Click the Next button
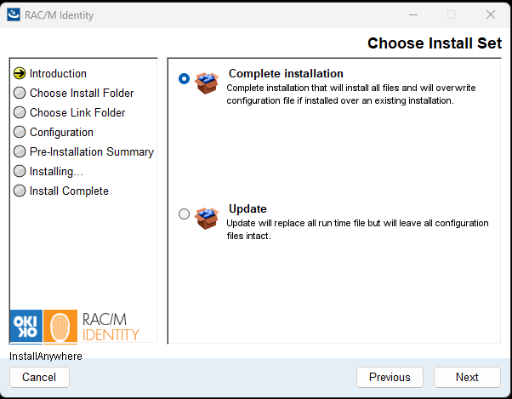 click(x=467, y=377)
